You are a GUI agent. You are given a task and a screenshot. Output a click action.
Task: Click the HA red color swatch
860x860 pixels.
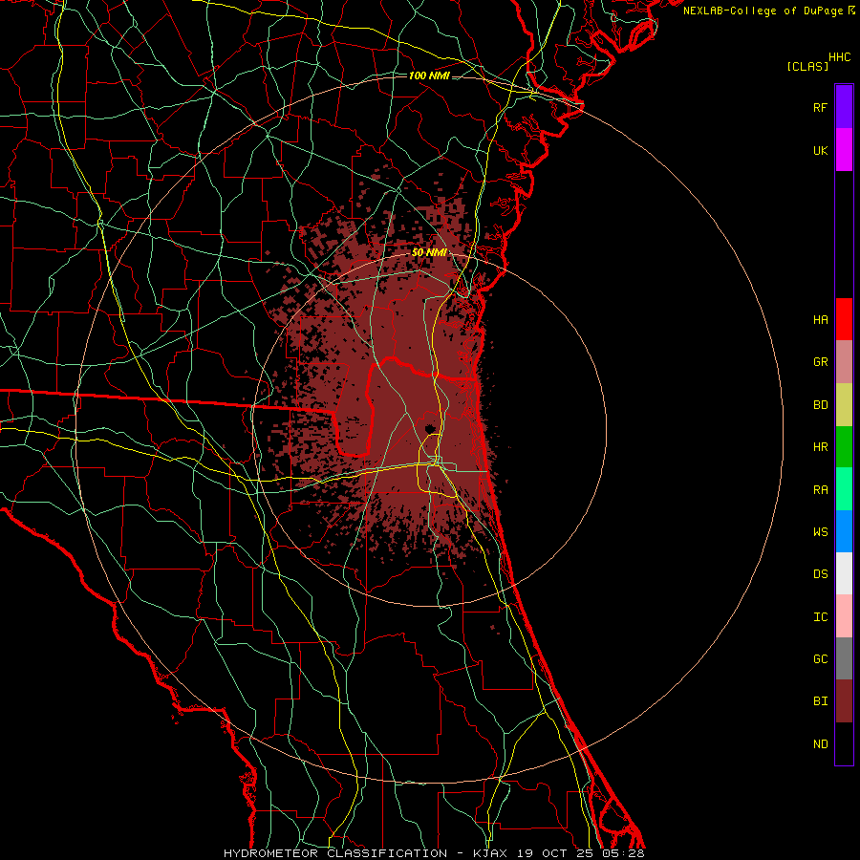844,319
